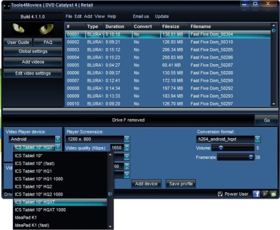
Task: Open the Add menu
Action: (x=88, y=16)
